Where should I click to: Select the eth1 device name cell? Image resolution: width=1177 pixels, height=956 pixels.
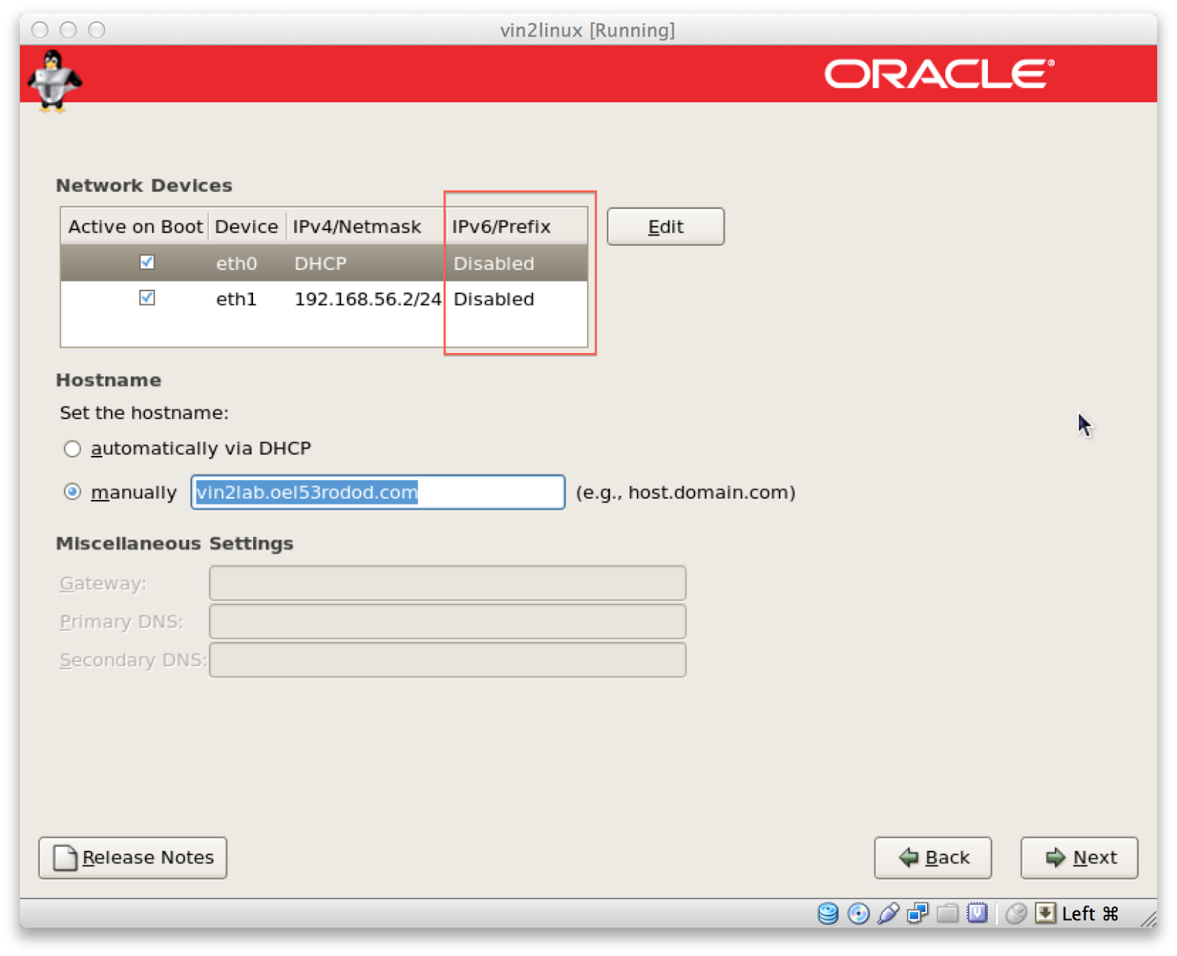coord(237,299)
